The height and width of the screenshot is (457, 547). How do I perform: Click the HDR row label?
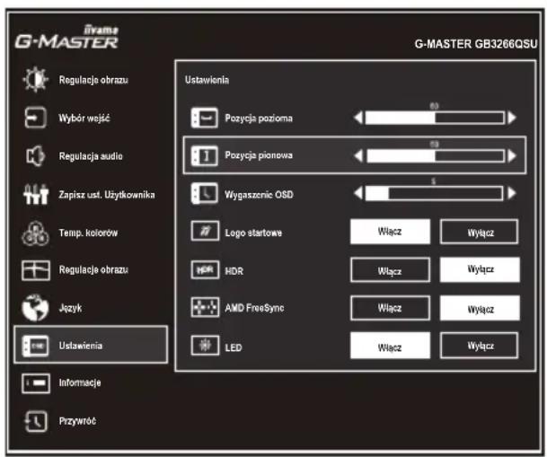[234, 271]
